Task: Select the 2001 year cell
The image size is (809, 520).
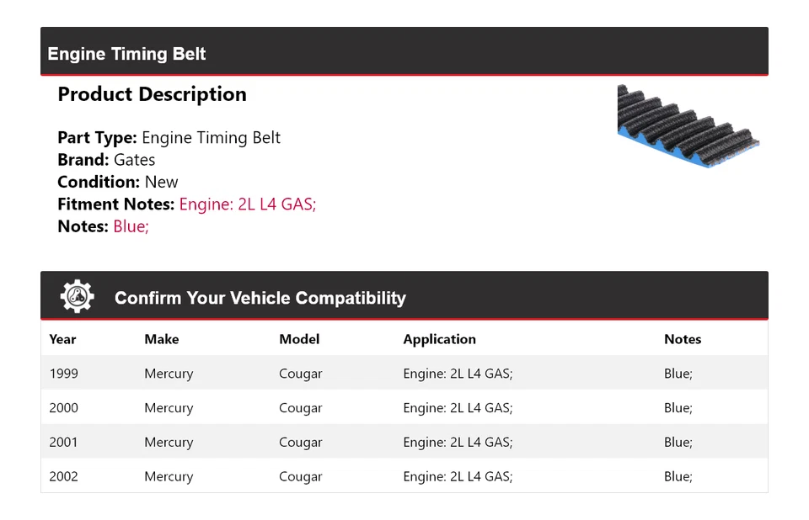Action: coord(63,442)
